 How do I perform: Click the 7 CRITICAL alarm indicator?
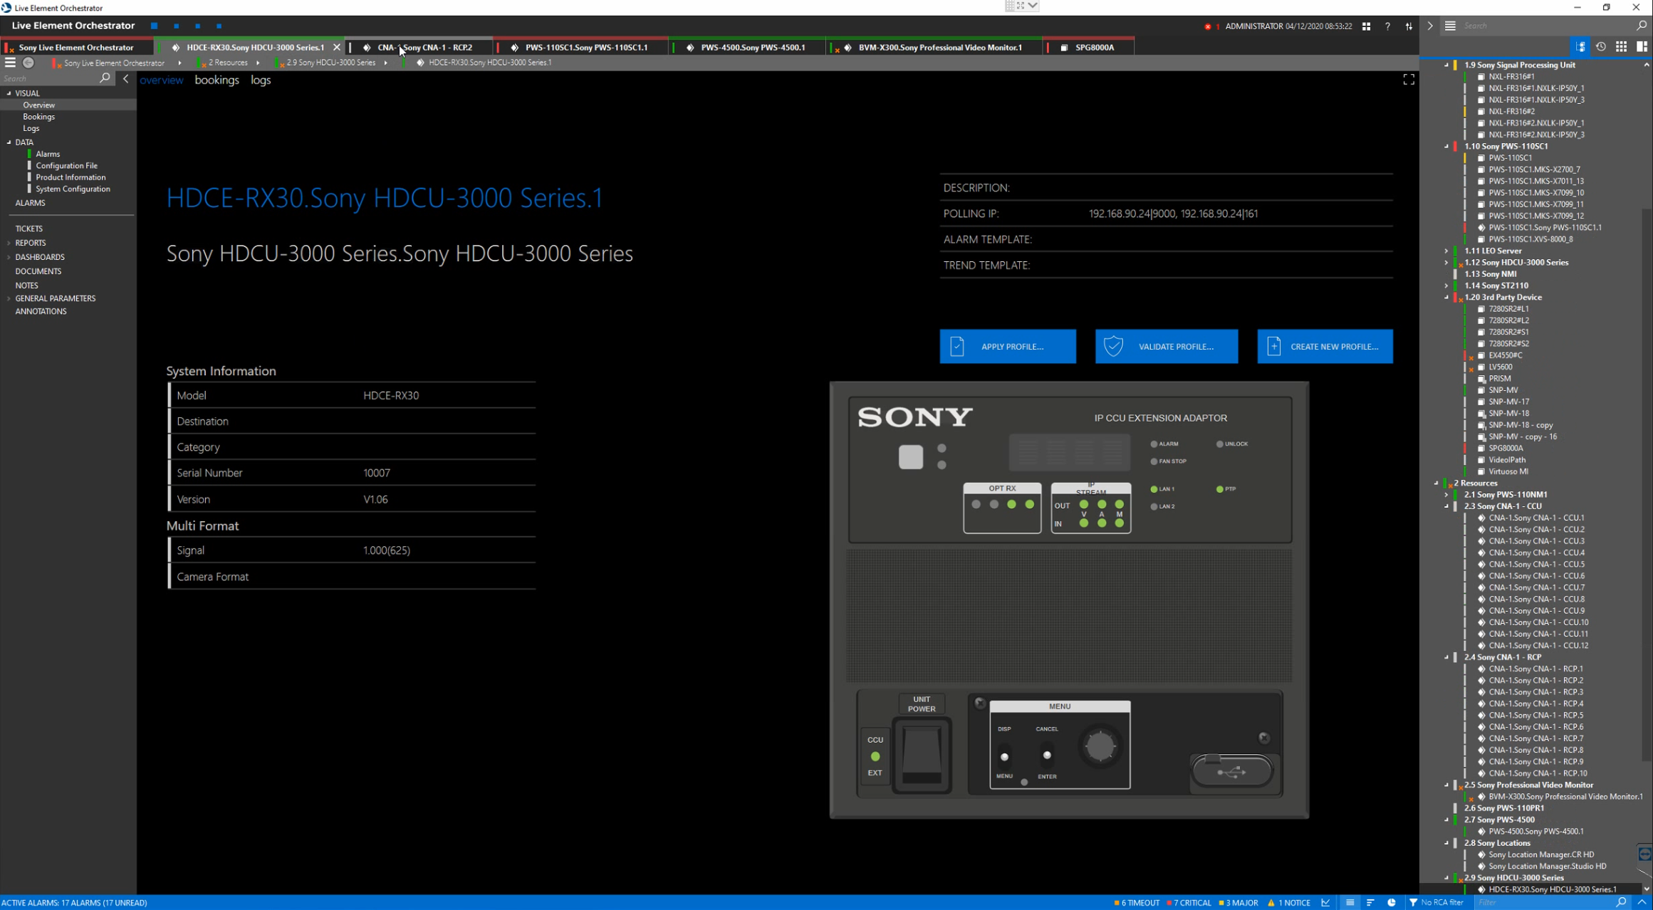[1189, 902]
